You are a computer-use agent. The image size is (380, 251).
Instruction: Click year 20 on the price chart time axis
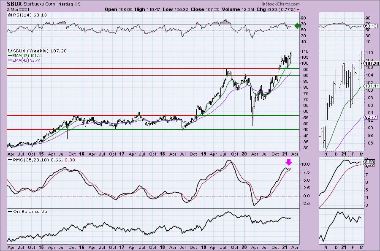point(244,154)
